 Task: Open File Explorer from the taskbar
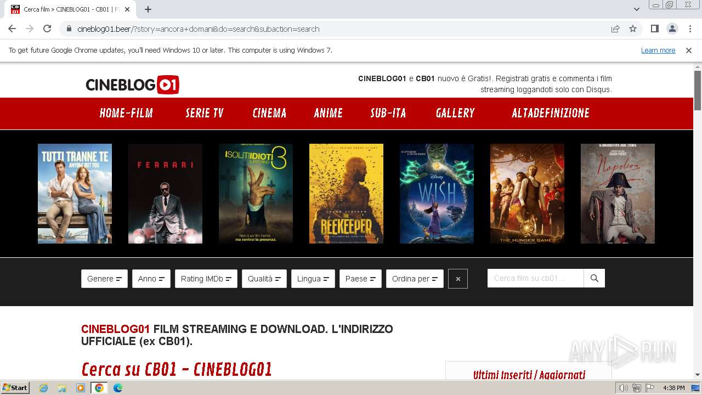click(62, 388)
